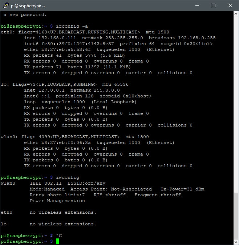The height and width of the screenshot is (245, 239).
Task: Click the PuTTY icon in the title bar
Action: [x=6, y=5]
